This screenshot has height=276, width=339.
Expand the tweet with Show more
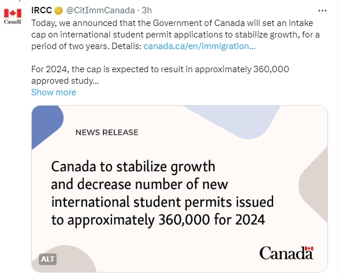54,92
